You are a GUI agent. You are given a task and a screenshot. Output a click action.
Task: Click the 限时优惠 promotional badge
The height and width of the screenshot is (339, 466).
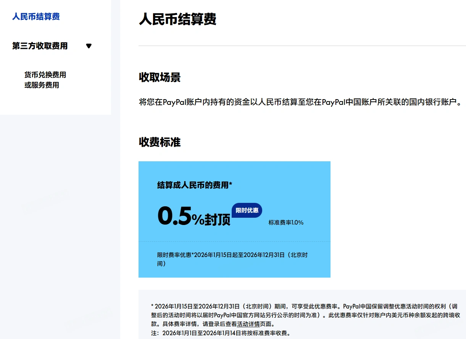click(247, 210)
